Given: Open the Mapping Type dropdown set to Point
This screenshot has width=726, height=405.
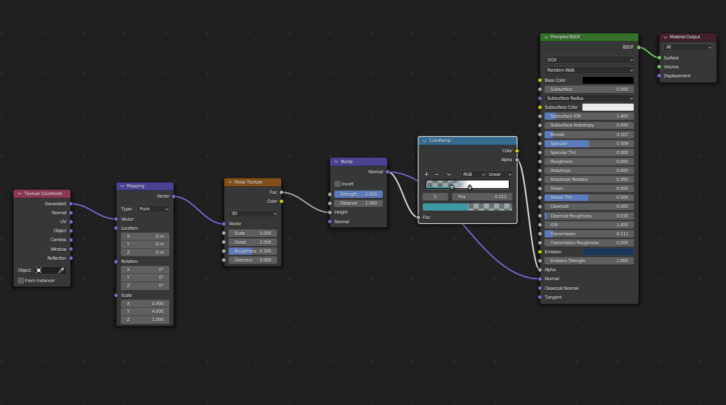Looking at the screenshot, I should point(153,209).
